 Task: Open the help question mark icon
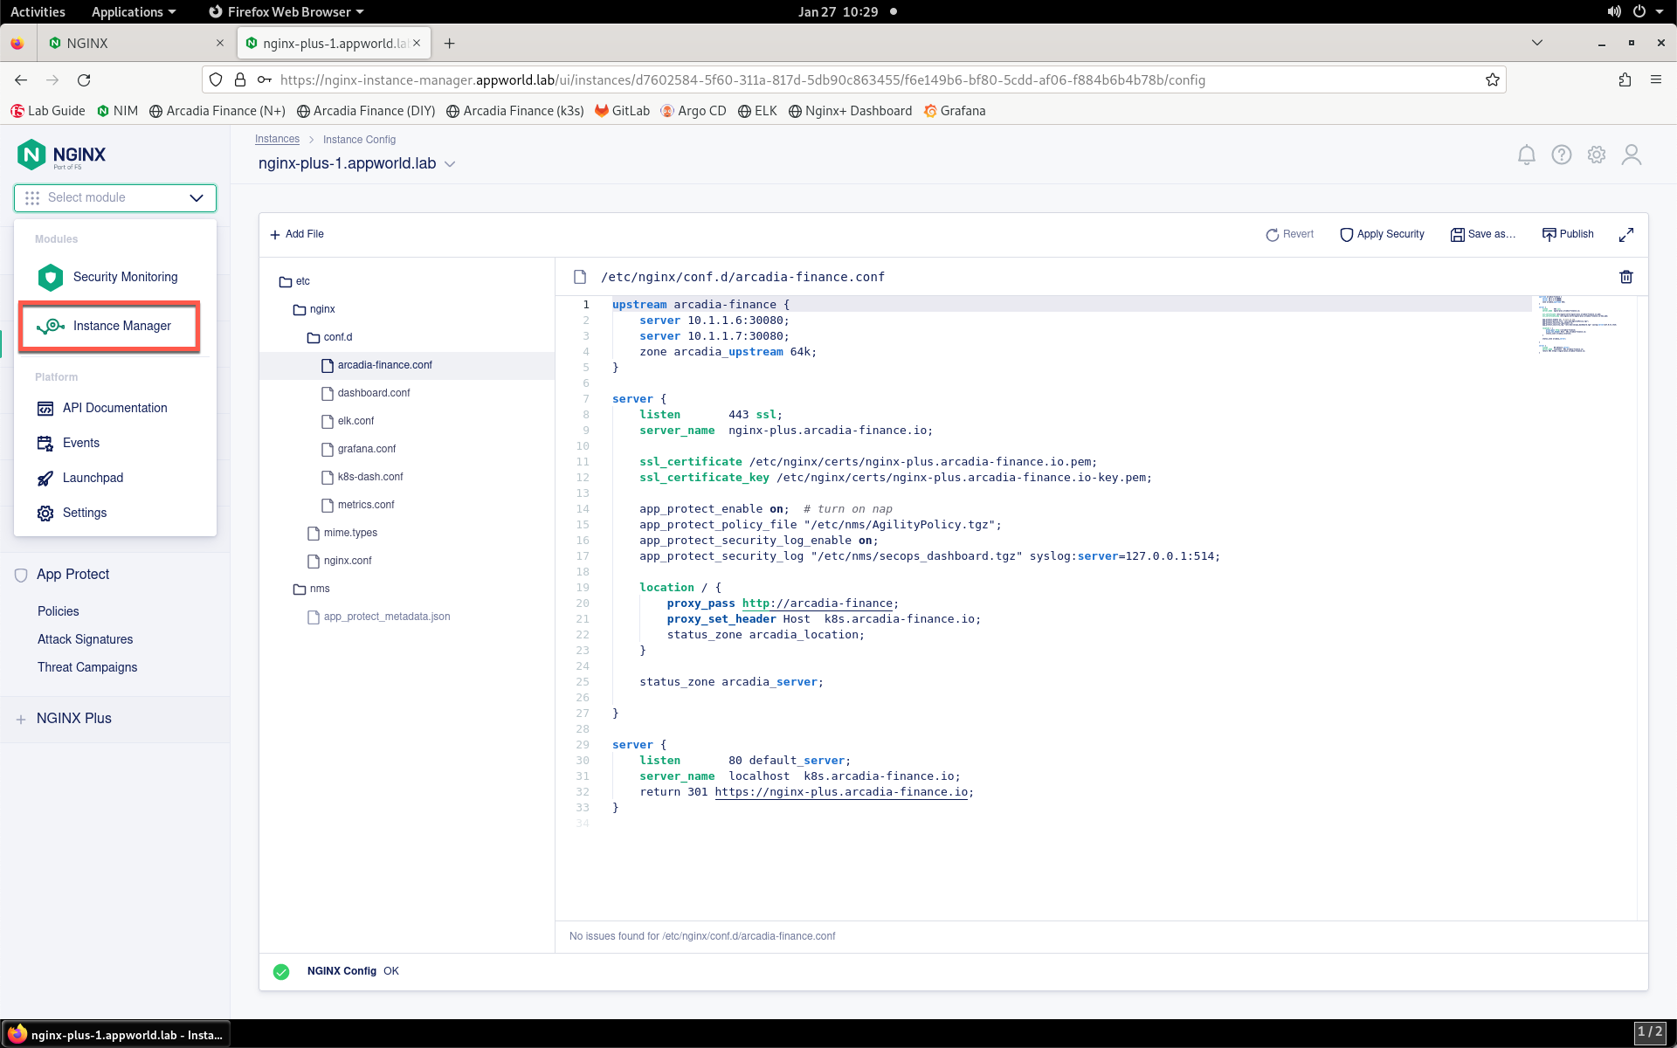click(1561, 155)
